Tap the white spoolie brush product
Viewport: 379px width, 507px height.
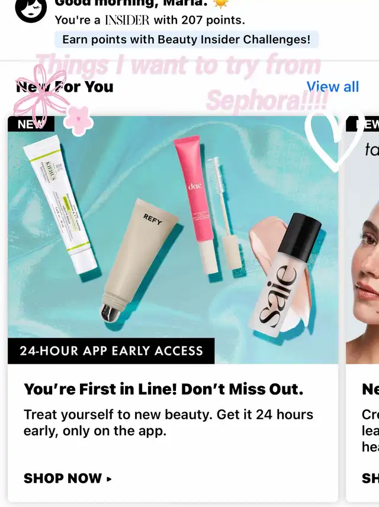[225, 213]
